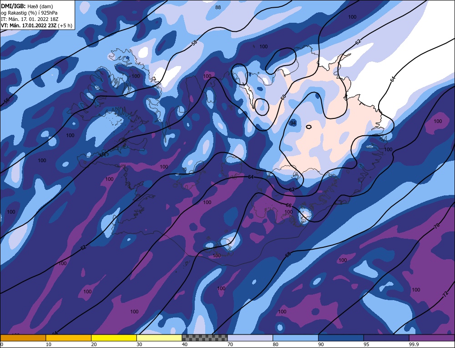Click the '56' height contour label
The width and height of the screenshot is (455, 348).
point(6,101)
